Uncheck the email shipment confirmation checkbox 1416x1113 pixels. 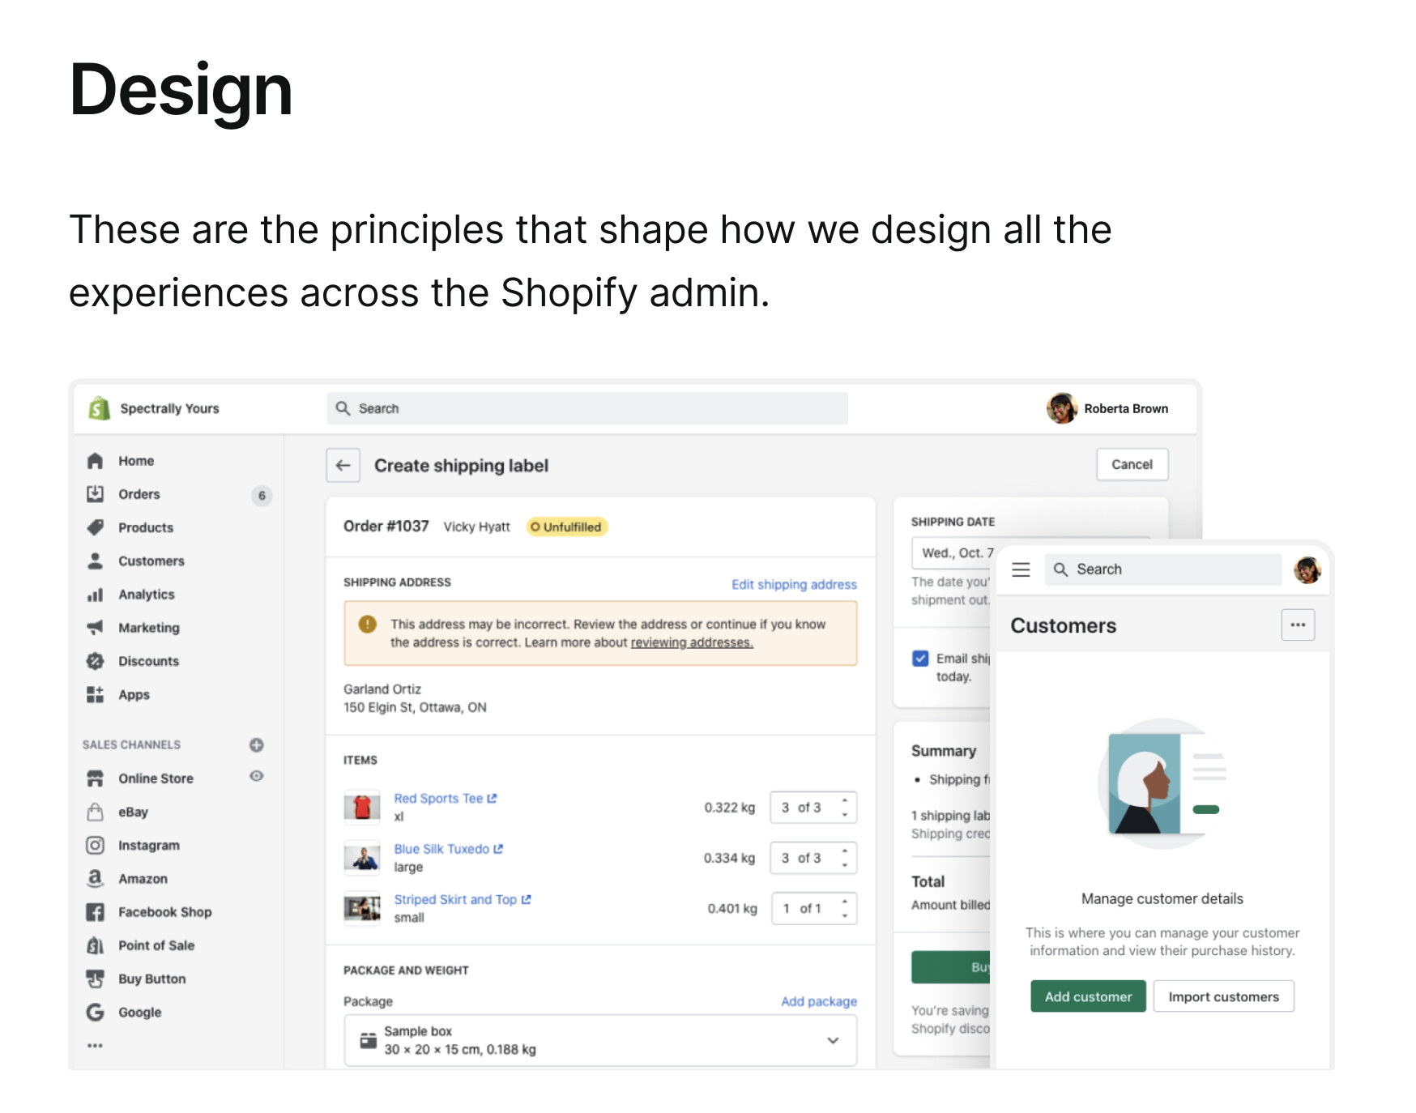[920, 658]
